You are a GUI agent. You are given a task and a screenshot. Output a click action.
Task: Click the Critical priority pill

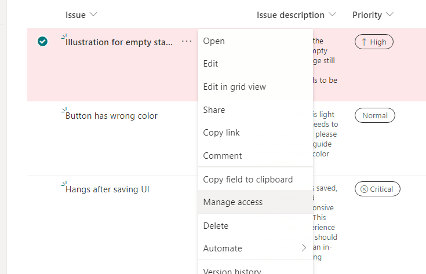[x=377, y=189]
